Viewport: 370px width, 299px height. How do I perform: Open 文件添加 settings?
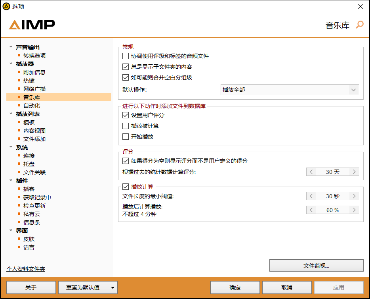[34, 139]
